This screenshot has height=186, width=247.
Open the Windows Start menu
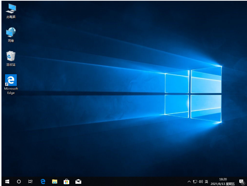click(7, 181)
